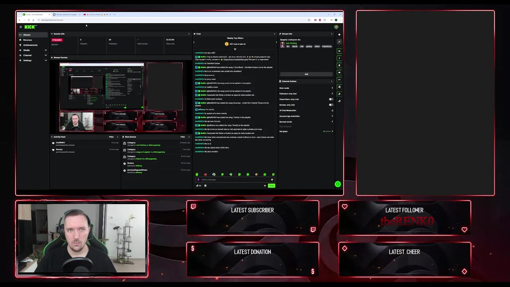
Task: Click the chat message input field
Action: tap(235, 179)
